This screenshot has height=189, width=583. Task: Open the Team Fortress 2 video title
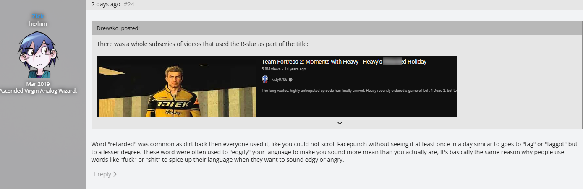click(x=344, y=62)
